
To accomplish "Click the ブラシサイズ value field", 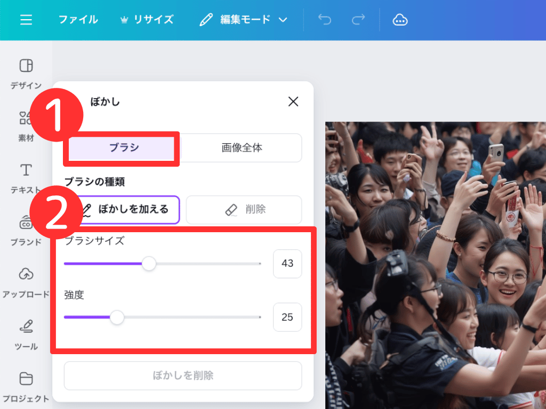I will click(x=287, y=264).
